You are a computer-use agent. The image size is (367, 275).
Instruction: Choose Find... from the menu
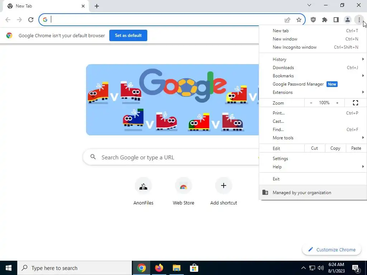coord(313,130)
